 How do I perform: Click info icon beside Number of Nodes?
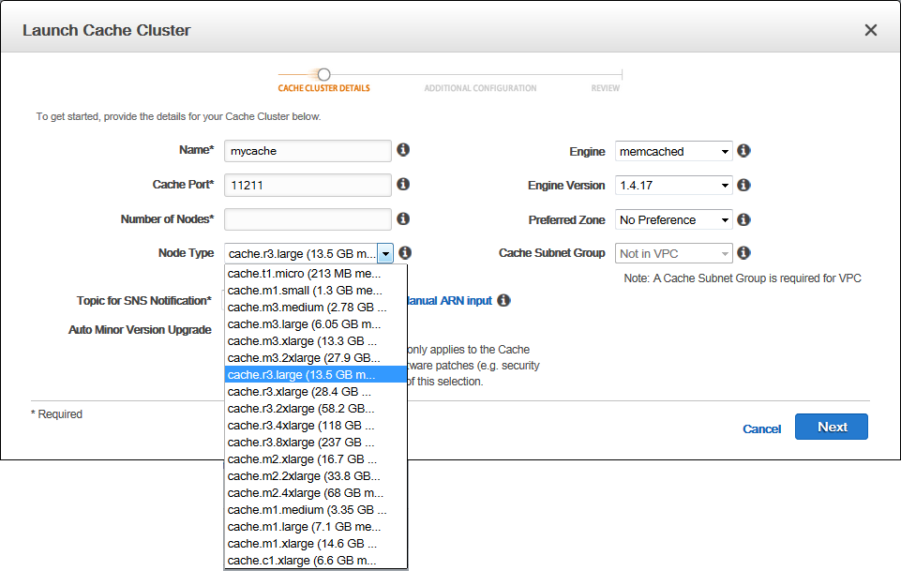403,218
